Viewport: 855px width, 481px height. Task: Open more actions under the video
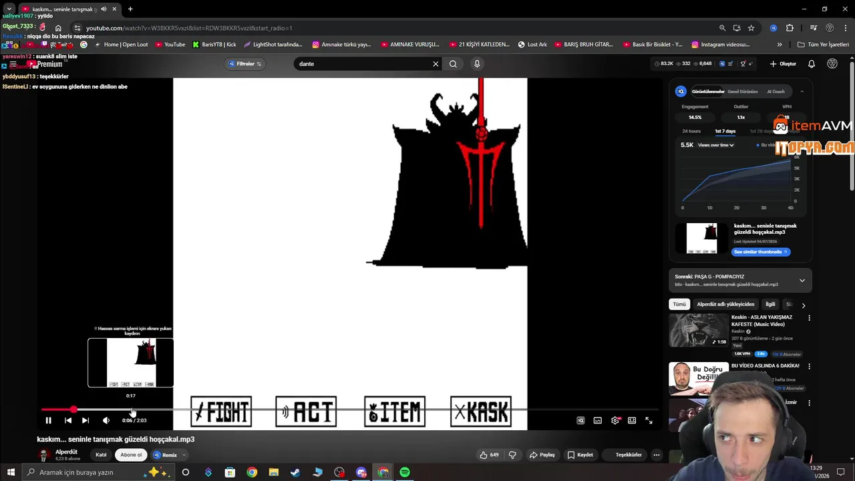point(656,455)
